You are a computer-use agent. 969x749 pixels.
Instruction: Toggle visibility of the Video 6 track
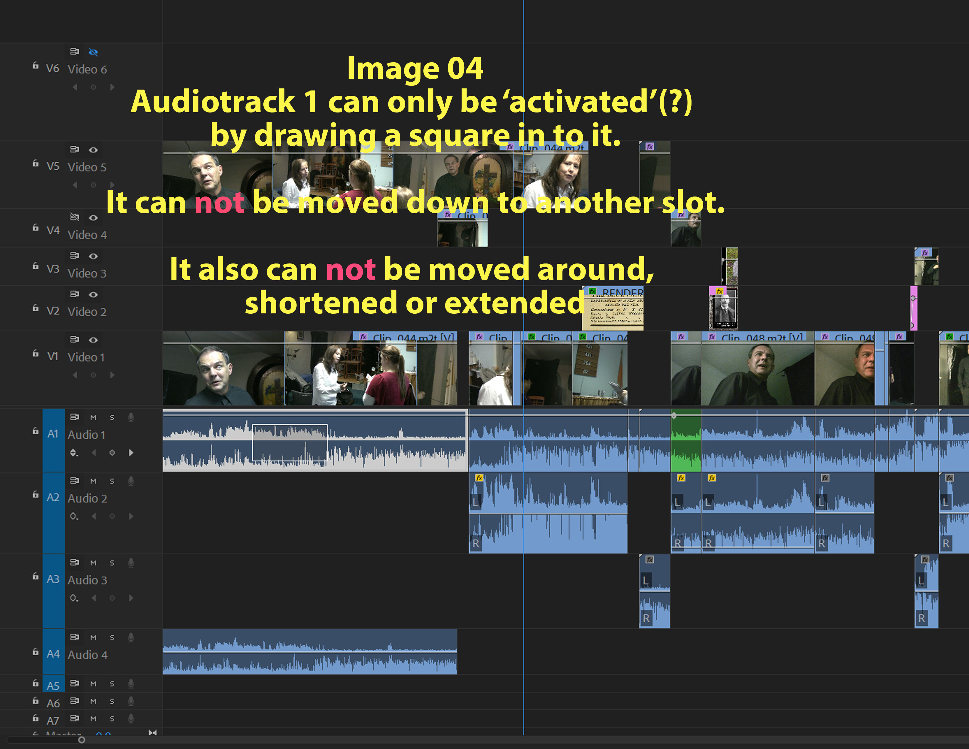(94, 52)
